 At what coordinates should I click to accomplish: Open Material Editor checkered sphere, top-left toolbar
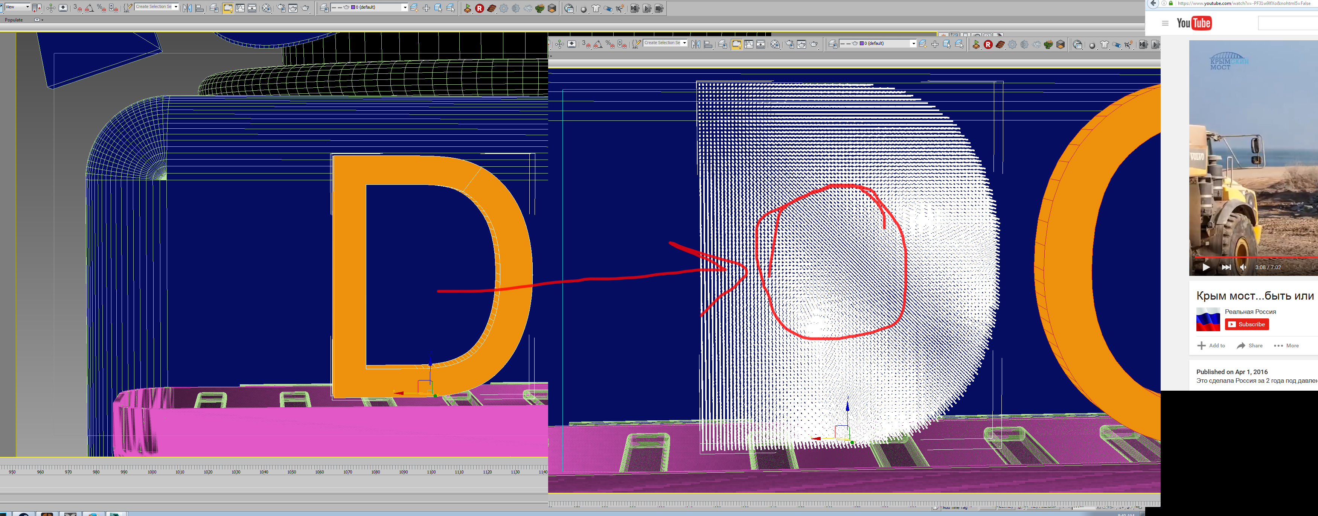click(x=267, y=8)
